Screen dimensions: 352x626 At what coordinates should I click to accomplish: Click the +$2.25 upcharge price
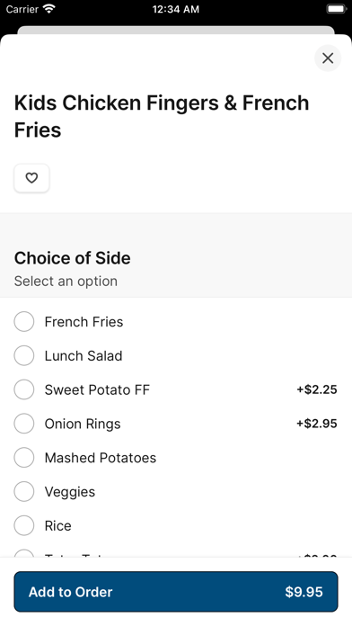tap(317, 389)
